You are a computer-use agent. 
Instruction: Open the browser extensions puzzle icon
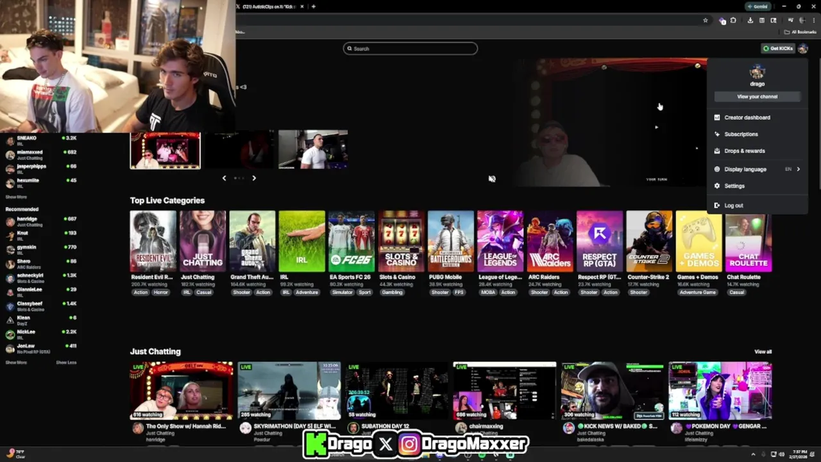click(x=733, y=21)
